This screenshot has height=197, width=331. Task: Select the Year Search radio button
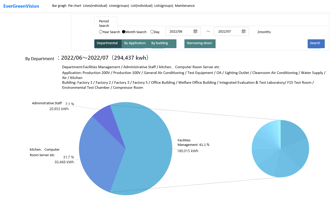point(101,32)
